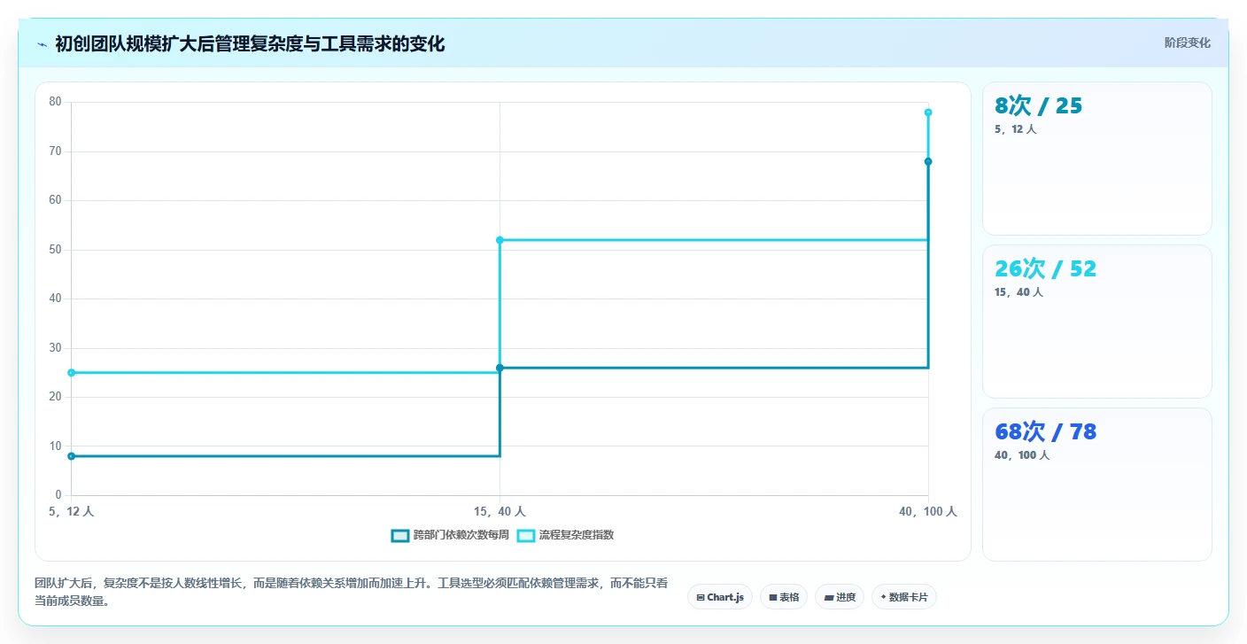Click the dependency data point at value 8

click(71, 456)
